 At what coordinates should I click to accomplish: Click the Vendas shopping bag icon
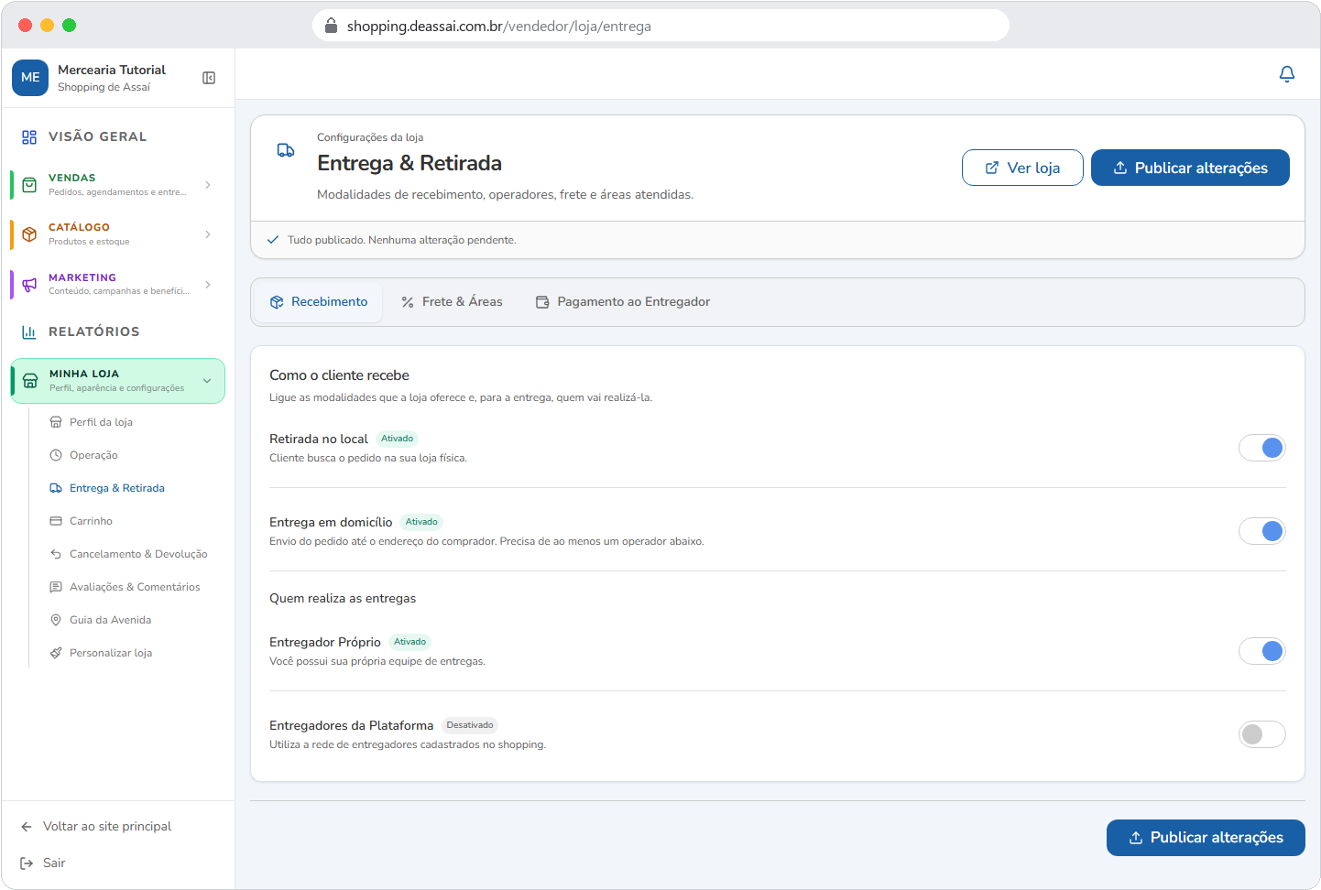point(29,185)
